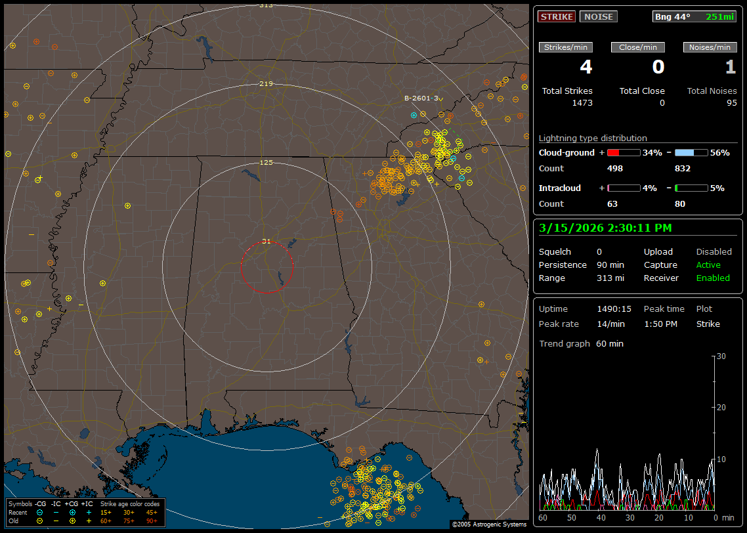
Task: Select the Old +CG yellow legend symbol
Action: [x=72, y=521]
